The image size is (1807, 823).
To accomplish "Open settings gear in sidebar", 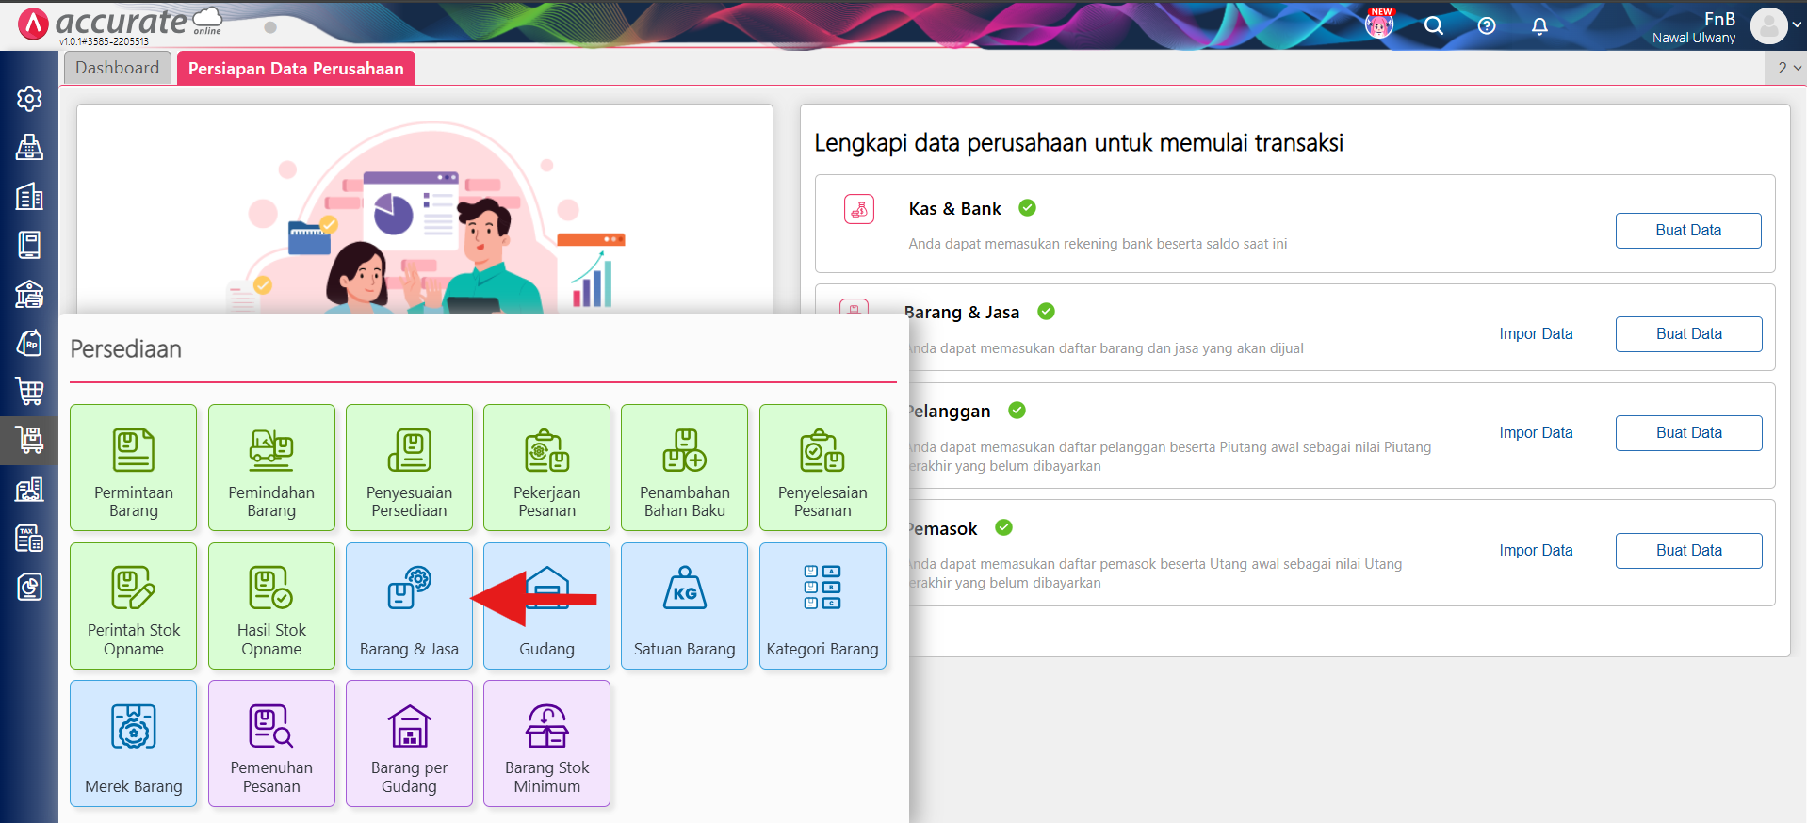I will (x=29, y=98).
